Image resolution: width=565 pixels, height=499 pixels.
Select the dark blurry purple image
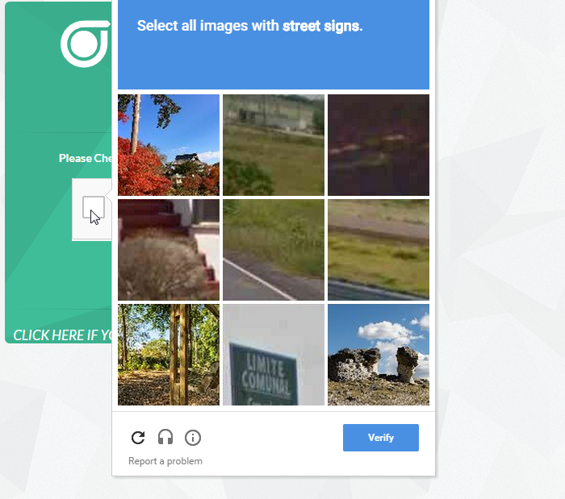click(x=379, y=145)
